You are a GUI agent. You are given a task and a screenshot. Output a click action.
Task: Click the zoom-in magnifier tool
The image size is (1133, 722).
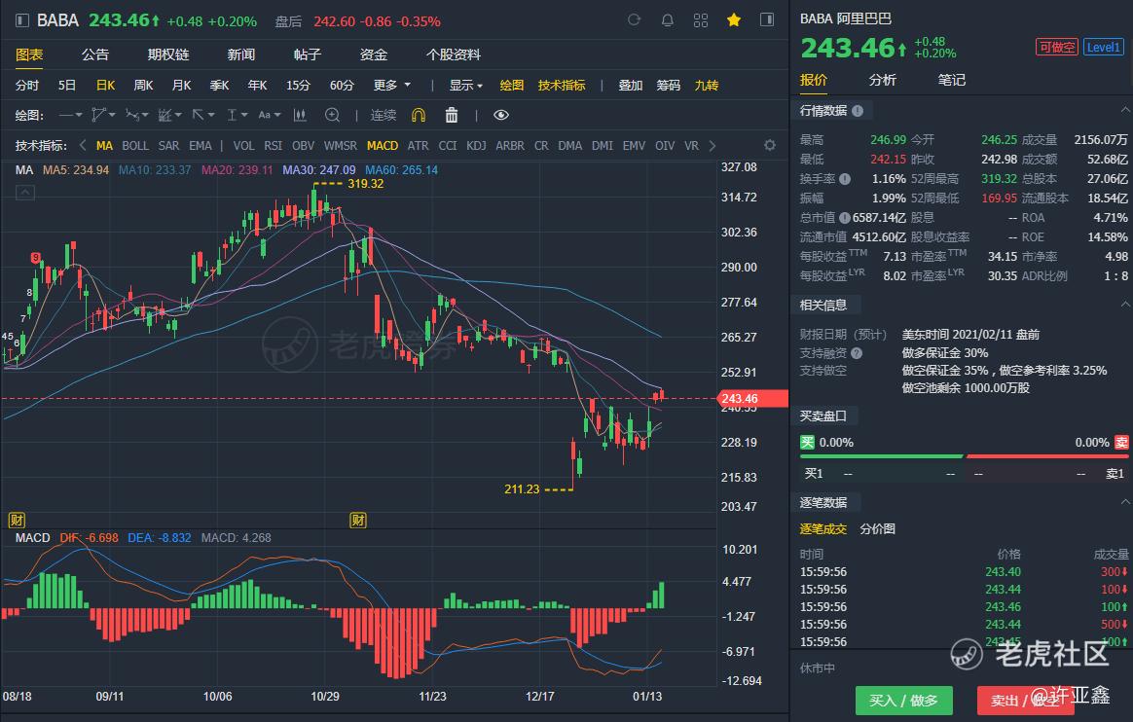[332, 115]
